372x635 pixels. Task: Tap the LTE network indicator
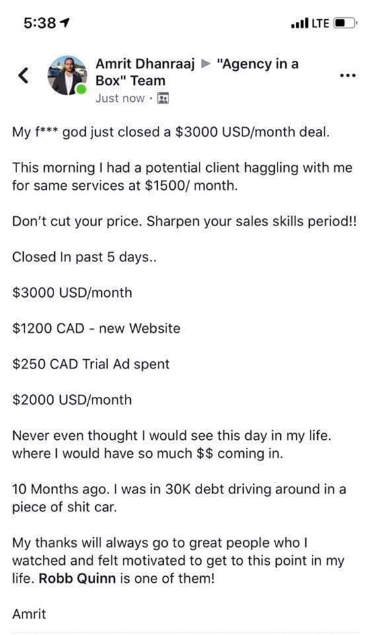320,23
